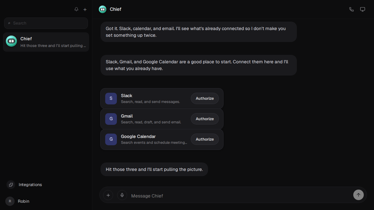Authorize Google Calendar integration
The width and height of the screenshot is (374, 210).
[x=205, y=139]
